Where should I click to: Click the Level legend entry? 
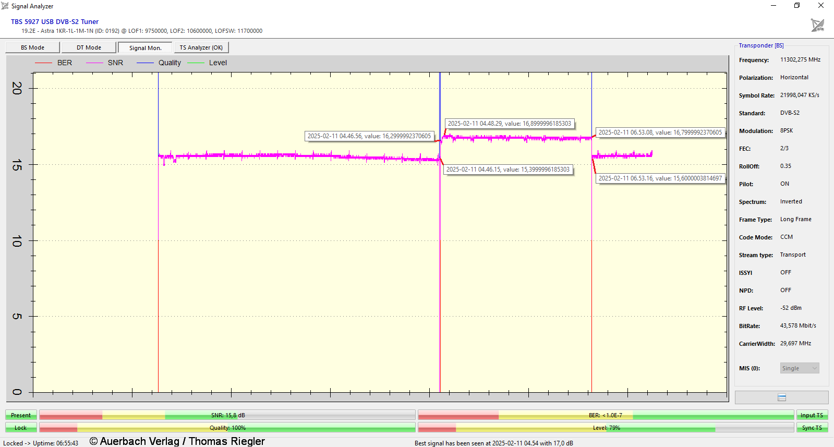click(x=207, y=63)
